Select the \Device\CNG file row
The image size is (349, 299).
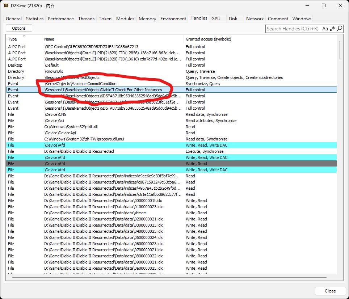[x=171, y=114]
